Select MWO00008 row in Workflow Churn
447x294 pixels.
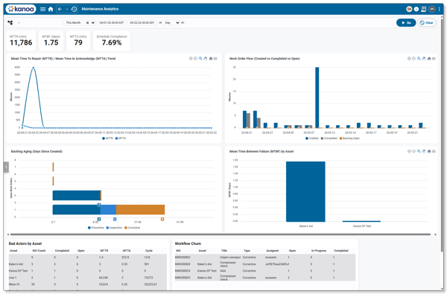(264, 264)
